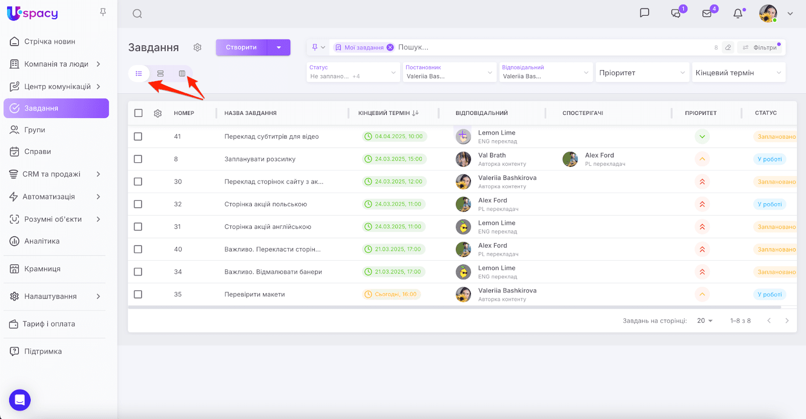Click the Сьогодні, 16:00 deadline badge
Screen dimensions: 806x419
[391, 294]
